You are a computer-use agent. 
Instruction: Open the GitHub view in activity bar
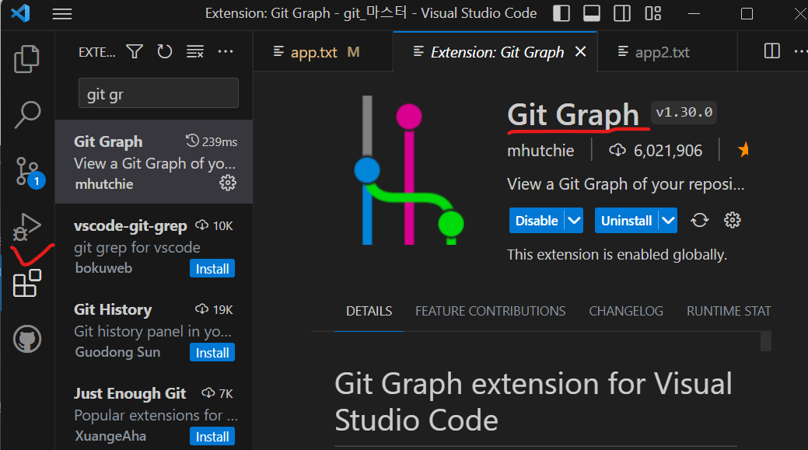click(x=26, y=339)
